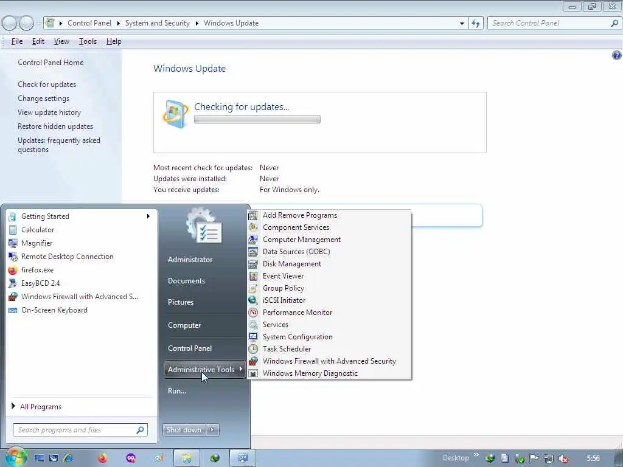Click the Magnifier icon in Start menu
Screen dimensions: 623x467
click(x=13, y=243)
